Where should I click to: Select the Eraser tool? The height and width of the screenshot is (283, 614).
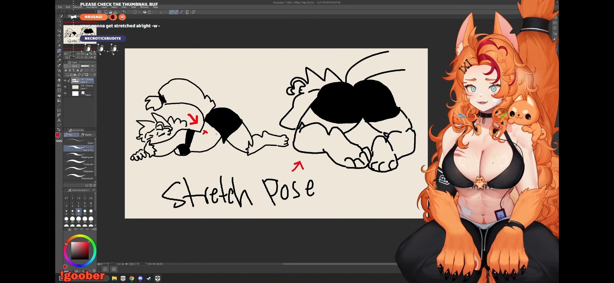click(59, 80)
